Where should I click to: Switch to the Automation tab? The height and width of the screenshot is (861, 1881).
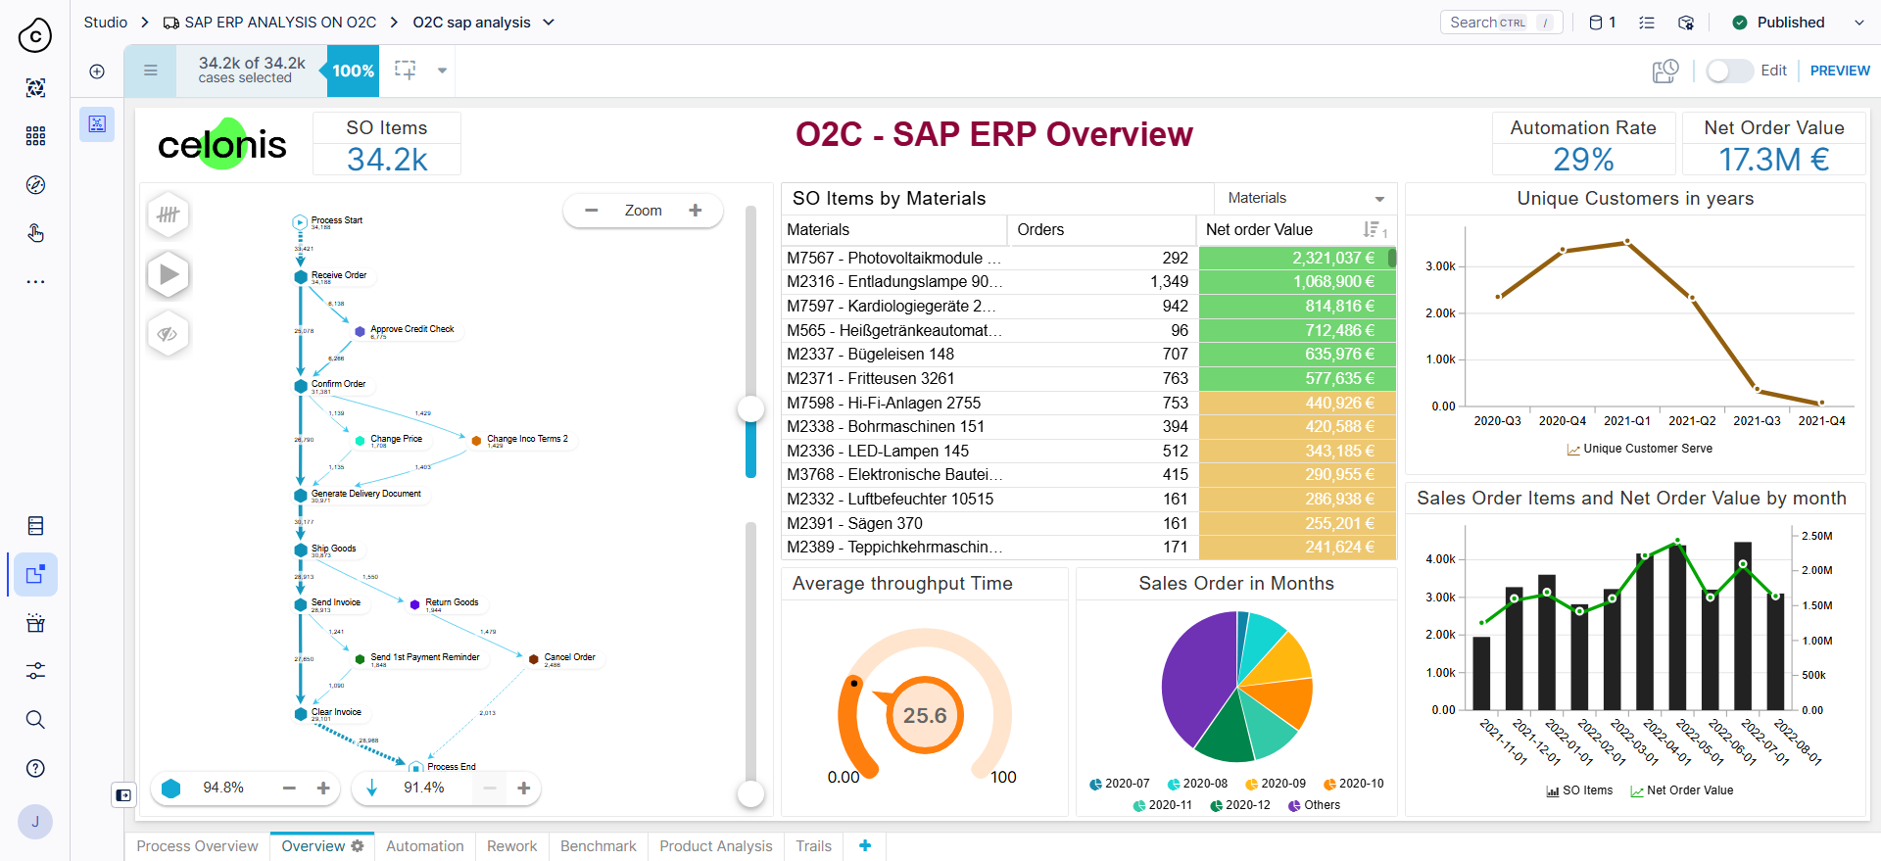click(x=425, y=845)
